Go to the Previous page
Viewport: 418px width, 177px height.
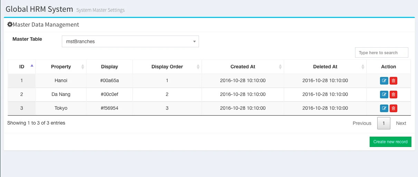(362, 123)
